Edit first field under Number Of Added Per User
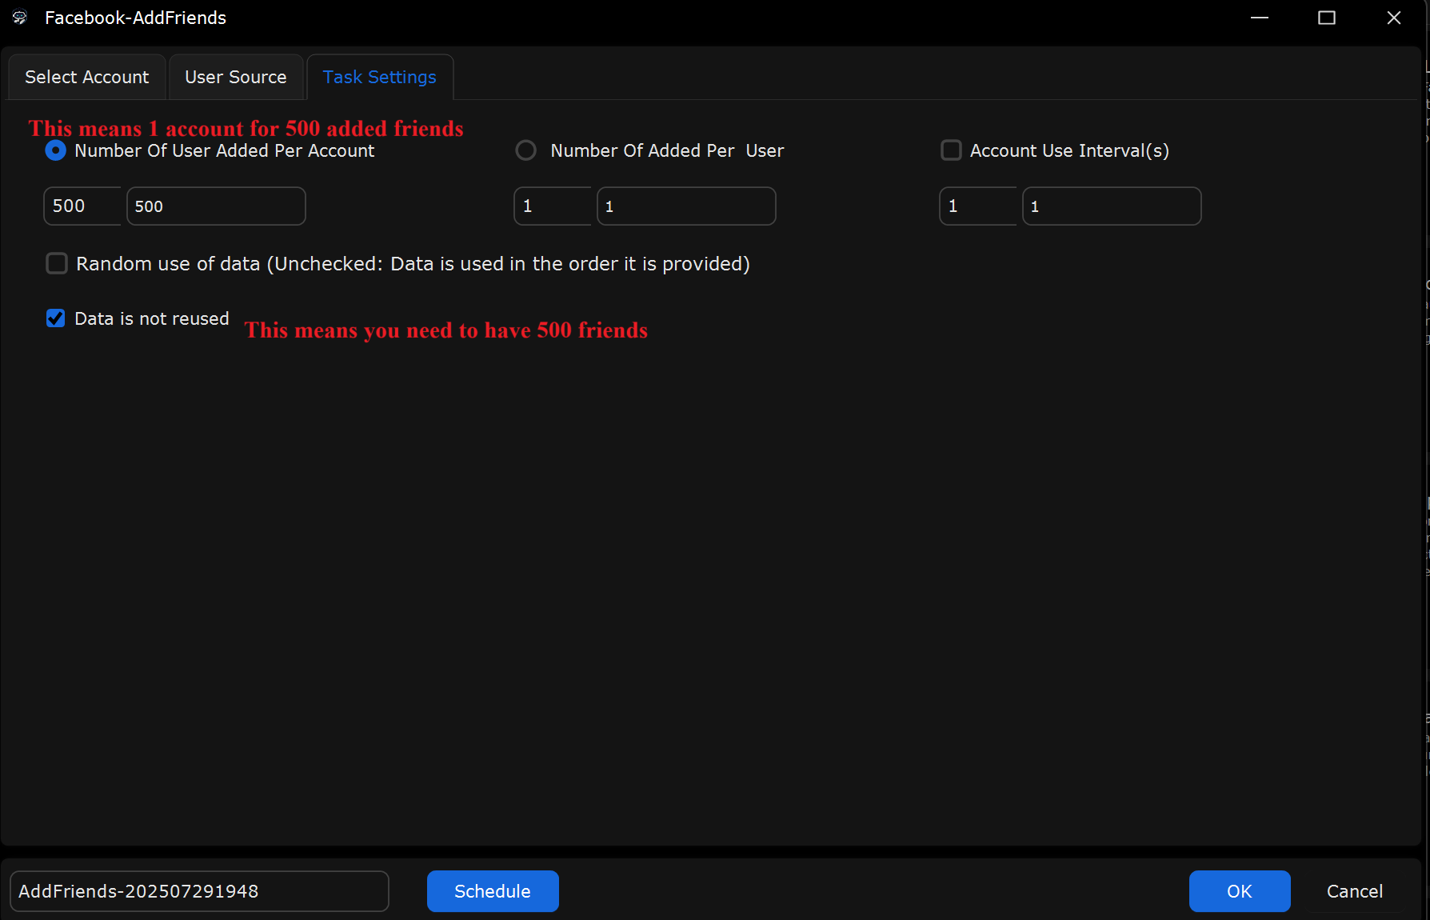 (x=553, y=206)
